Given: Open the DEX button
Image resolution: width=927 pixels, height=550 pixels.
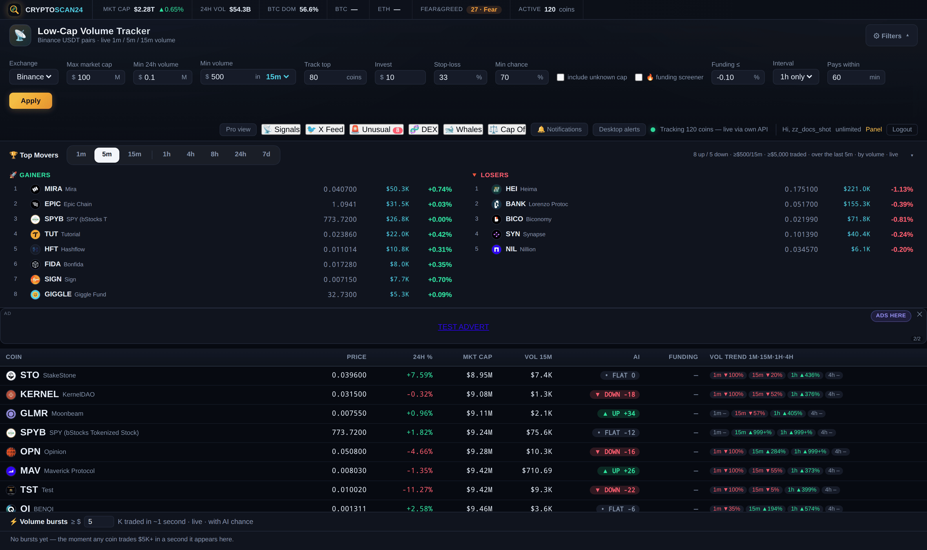Looking at the screenshot, I should tap(424, 129).
